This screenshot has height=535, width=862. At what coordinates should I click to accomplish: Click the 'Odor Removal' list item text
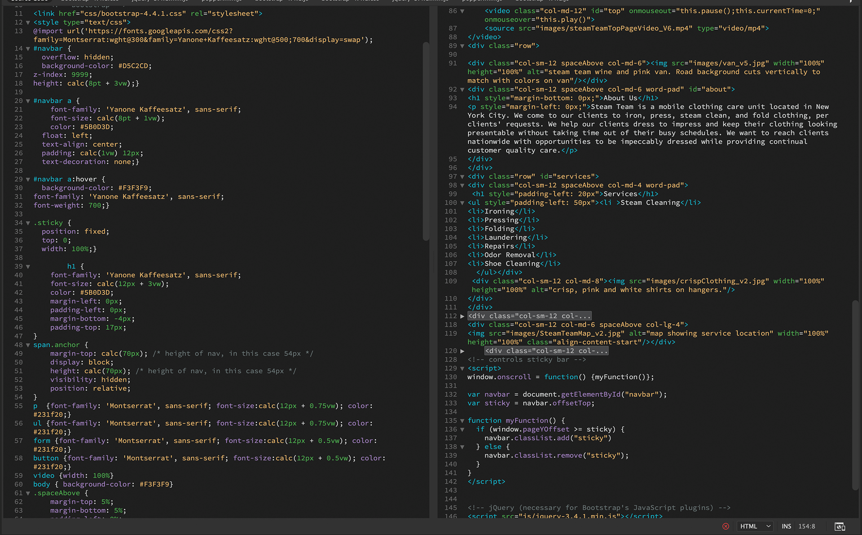point(510,255)
